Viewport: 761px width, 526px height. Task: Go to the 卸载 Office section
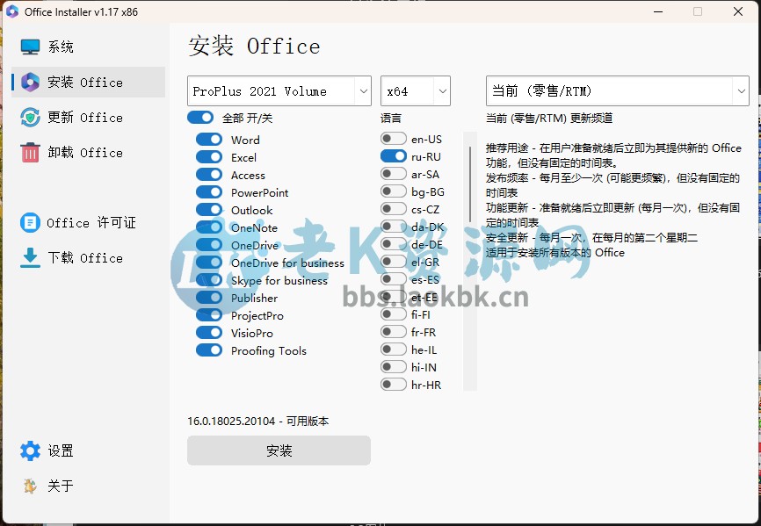tap(89, 152)
